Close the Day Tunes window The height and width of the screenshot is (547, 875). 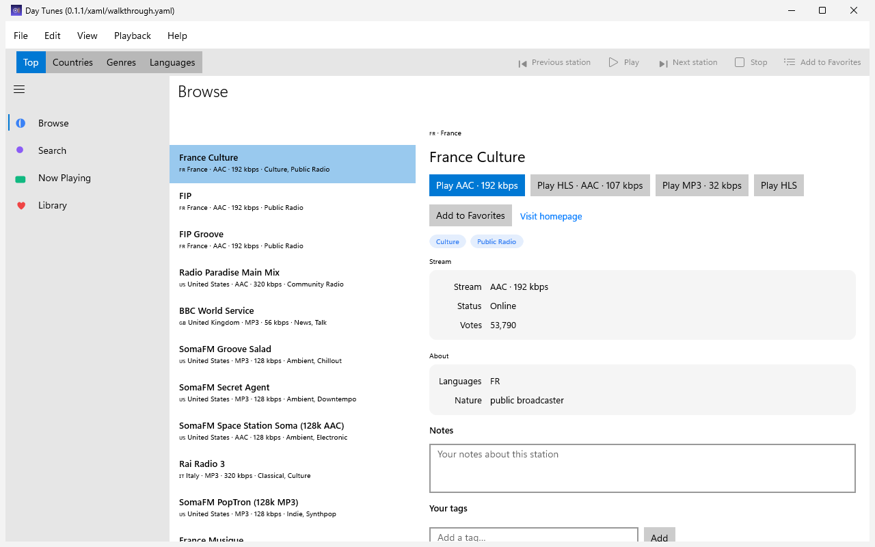[x=854, y=10]
